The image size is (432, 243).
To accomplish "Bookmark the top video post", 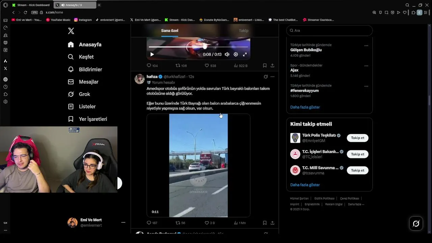I will [x=265, y=65].
